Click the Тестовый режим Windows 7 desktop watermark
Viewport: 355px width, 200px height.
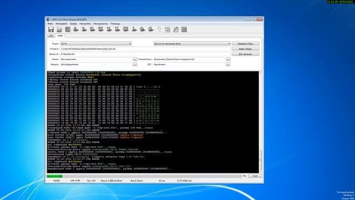pyautogui.click(x=345, y=195)
